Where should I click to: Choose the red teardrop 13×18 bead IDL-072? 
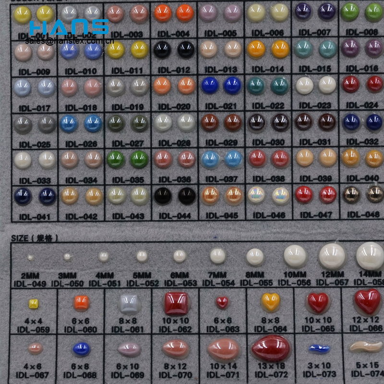click(271, 348)
